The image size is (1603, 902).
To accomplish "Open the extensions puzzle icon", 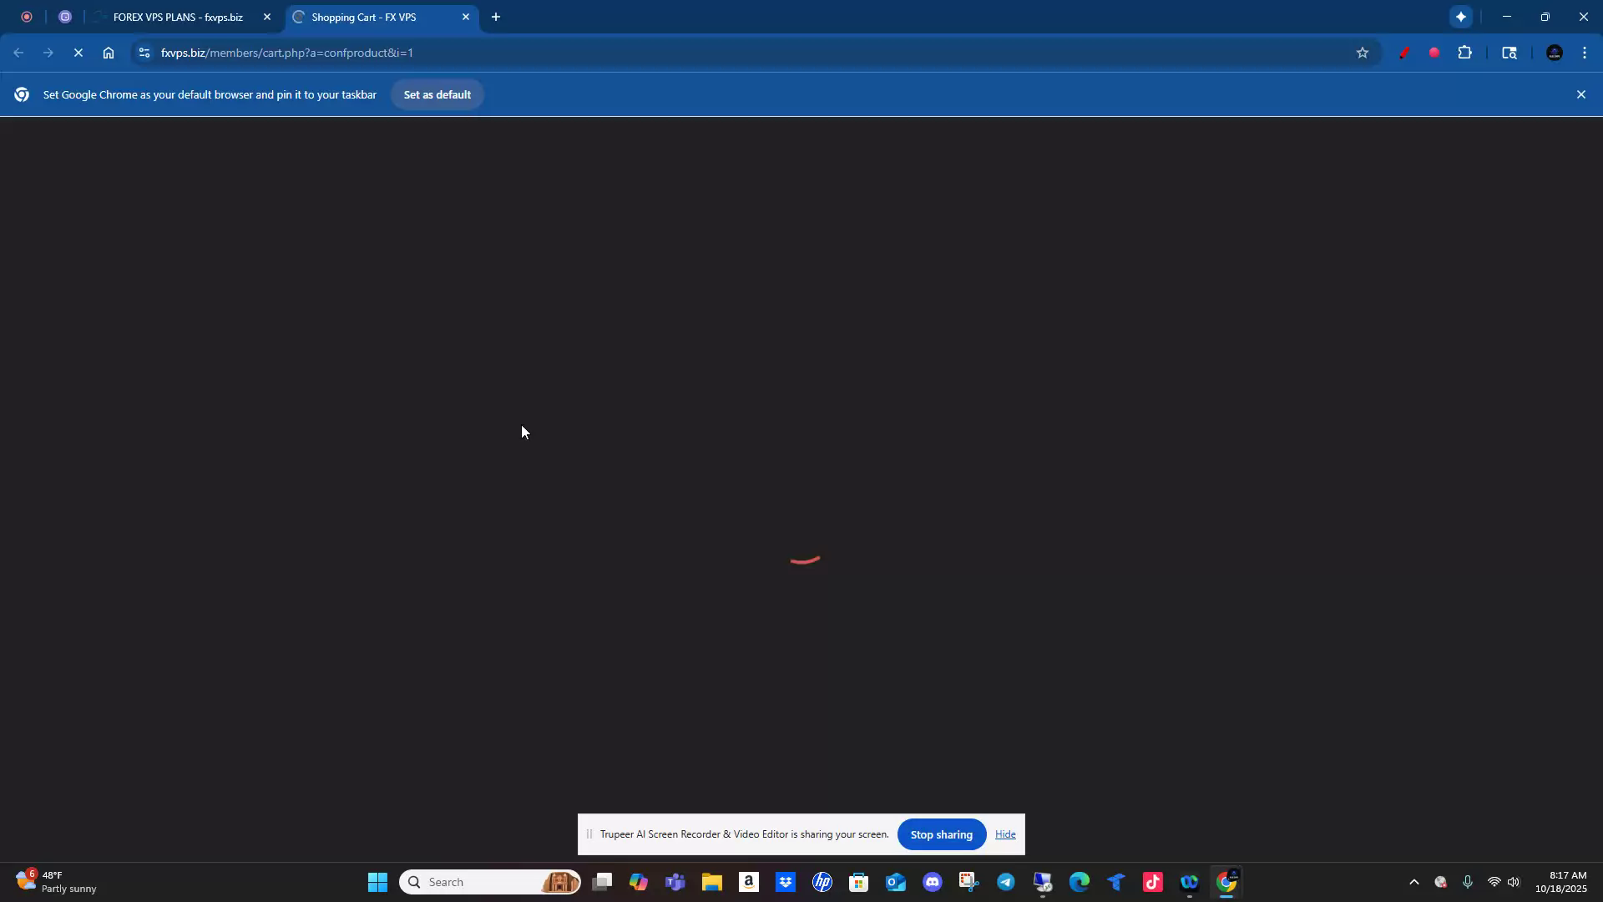I will [x=1464, y=52].
